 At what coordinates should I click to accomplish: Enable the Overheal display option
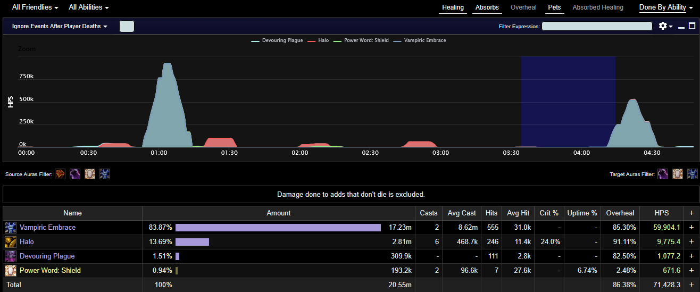523,7
